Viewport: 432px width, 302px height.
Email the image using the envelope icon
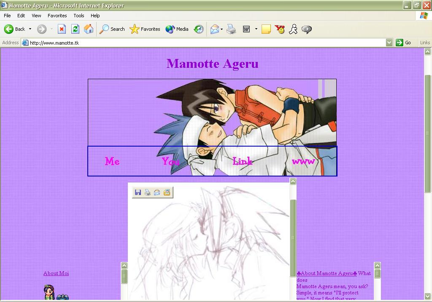coord(157,192)
